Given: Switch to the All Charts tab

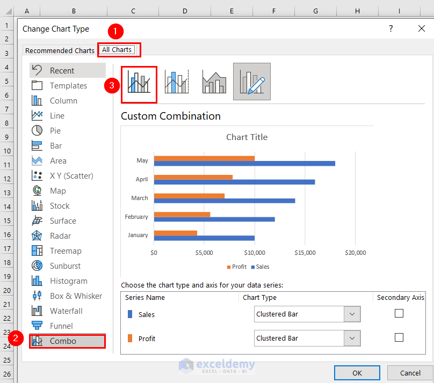Looking at the screenshot, I should [x=118, y=49].
